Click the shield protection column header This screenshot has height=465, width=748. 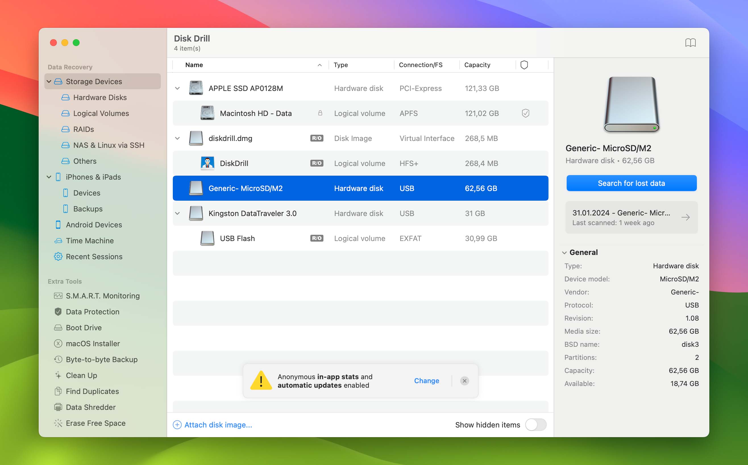click(x=524, y=65)
